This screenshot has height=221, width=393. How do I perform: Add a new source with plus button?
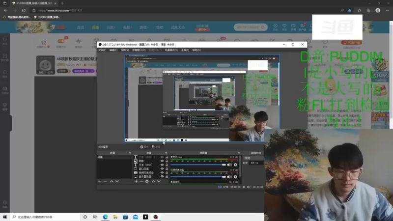click(x=136, y=181)
